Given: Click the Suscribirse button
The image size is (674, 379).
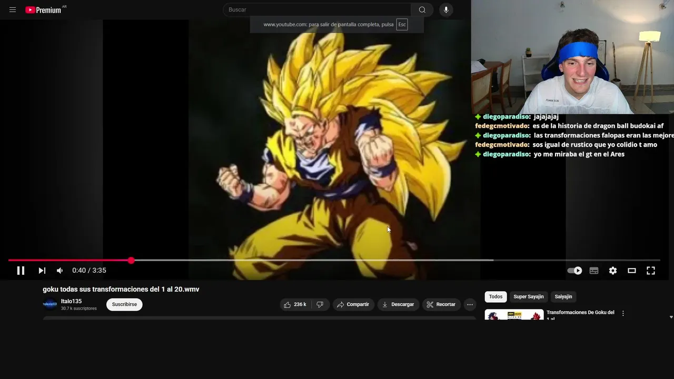Looking at the screenshot, I should [x=124, y=304].
